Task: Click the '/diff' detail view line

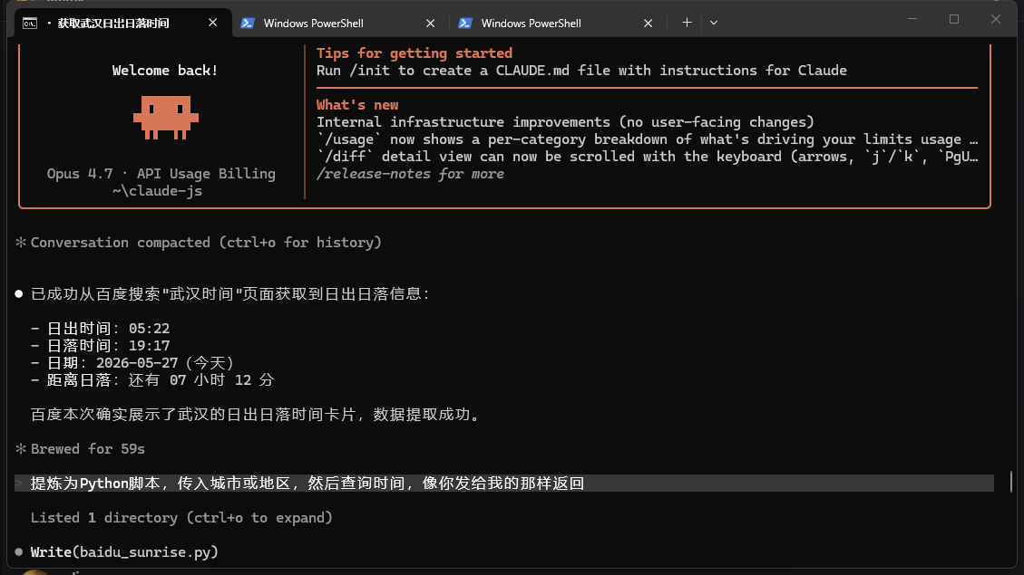Action: click(x=647, y=157)
